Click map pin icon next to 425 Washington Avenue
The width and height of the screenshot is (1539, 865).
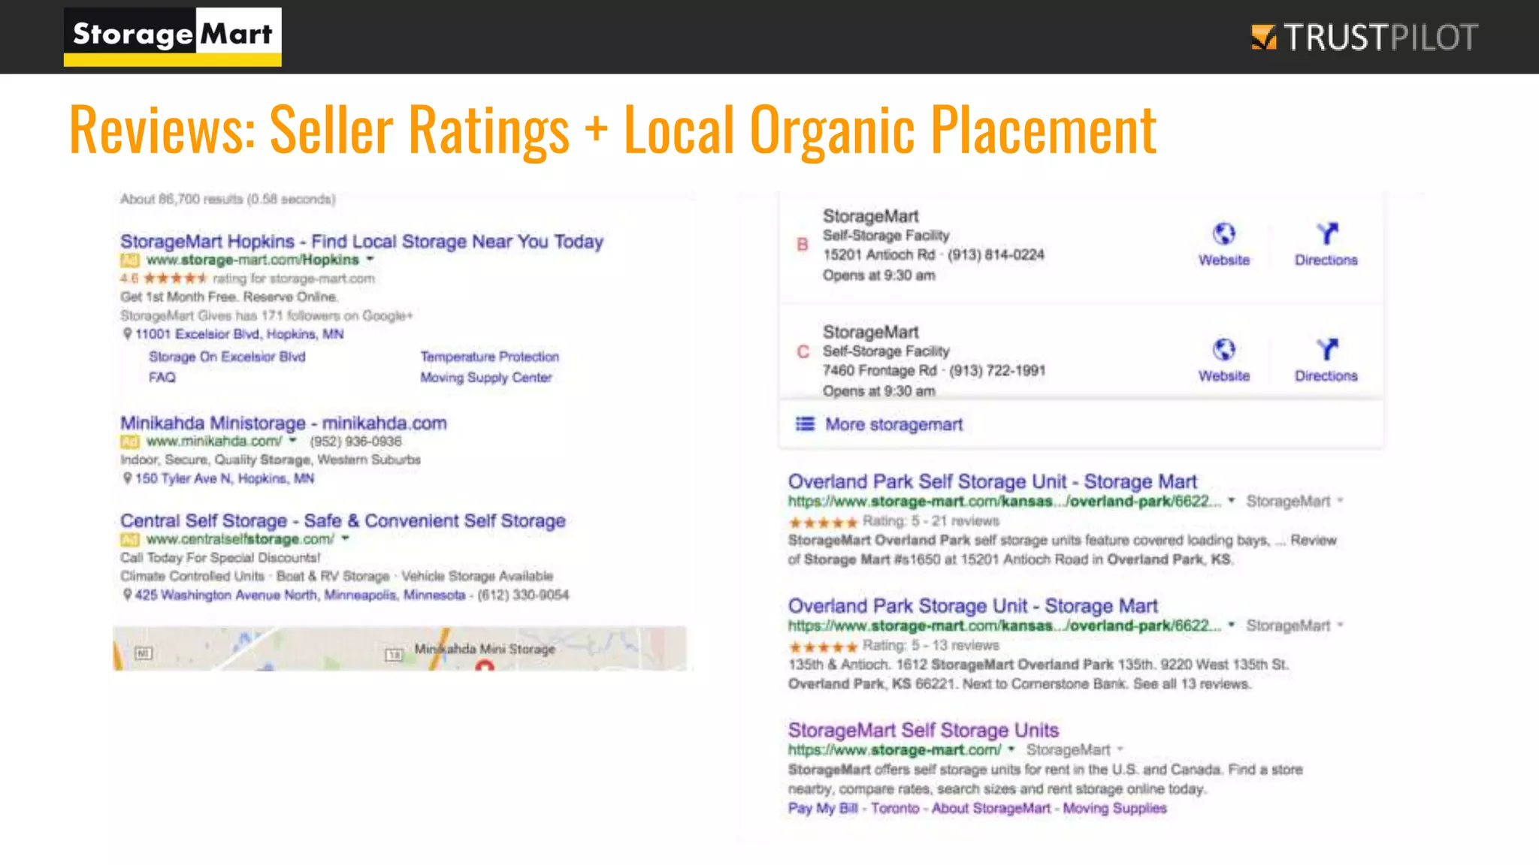pyautogui.click(x=127, y=595)
